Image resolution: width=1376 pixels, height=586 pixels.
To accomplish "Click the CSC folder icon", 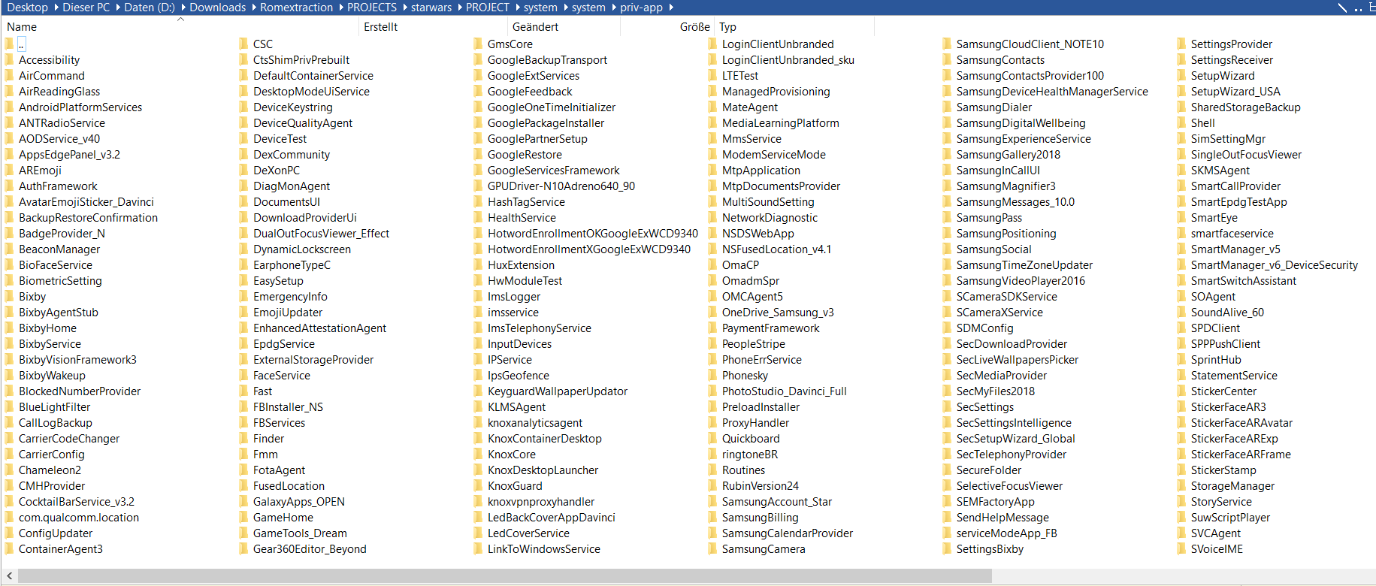I will [x=243, y=44].
